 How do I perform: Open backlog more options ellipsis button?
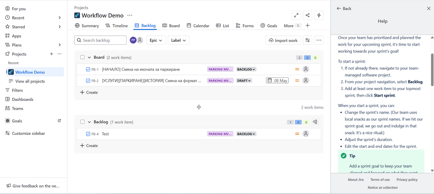pos(319,40)
